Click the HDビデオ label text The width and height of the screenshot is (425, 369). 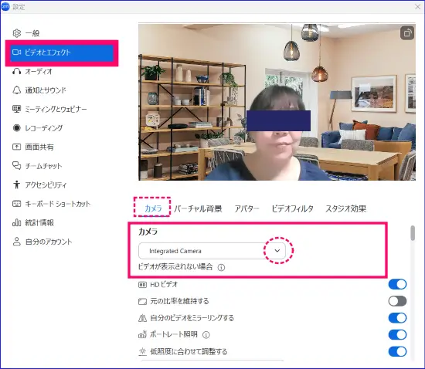[x=164, y=285]
